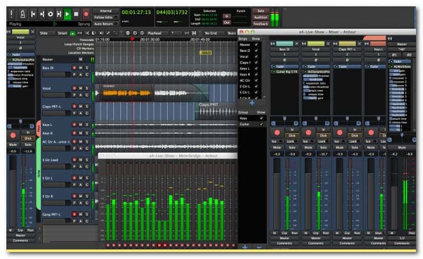This screenshot has height=259, width=423.
Task: Arm record on Claps PRT-L track
Action: [74, 106]
